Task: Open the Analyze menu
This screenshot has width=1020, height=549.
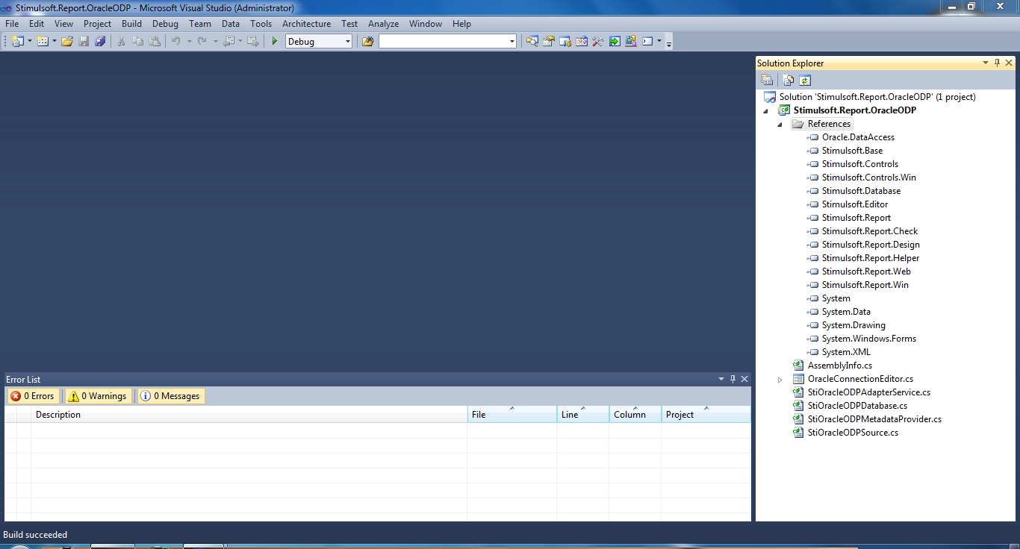Action: pyautogui.click(x=383, y=24)
